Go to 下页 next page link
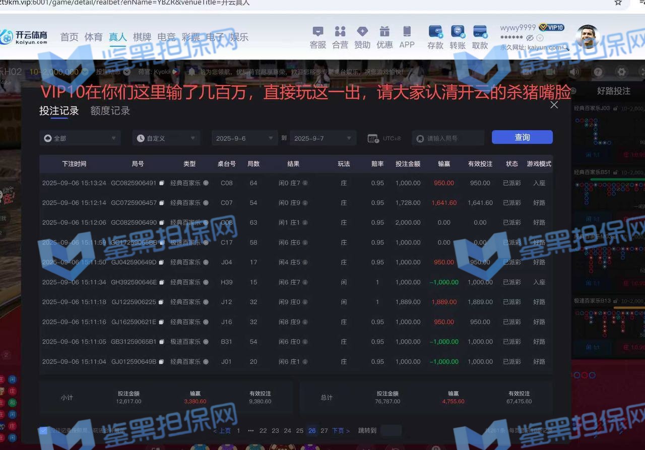This screenshot has height=450, width=645. point(341,431)
